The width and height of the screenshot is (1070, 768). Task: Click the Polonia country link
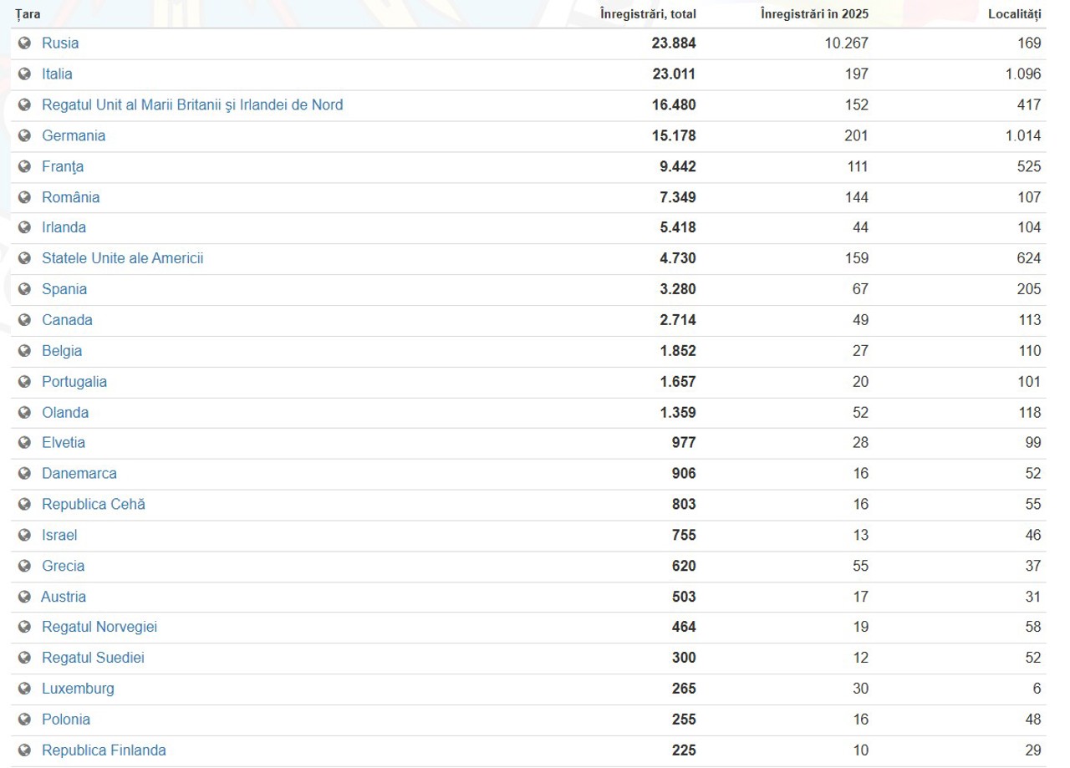pyautogui.click(x=66, y=720)
